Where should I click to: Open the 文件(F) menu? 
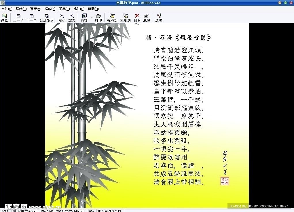click(x=7, y=9)
